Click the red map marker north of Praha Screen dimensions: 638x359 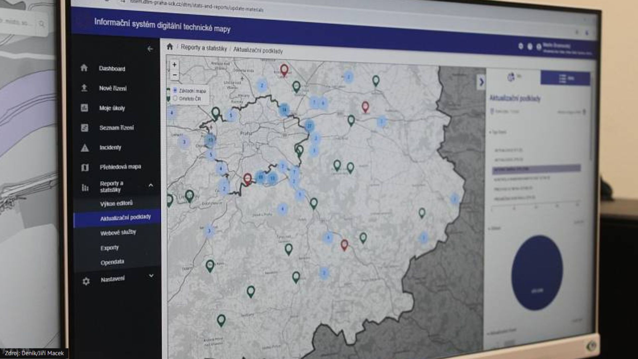point(284,70)
